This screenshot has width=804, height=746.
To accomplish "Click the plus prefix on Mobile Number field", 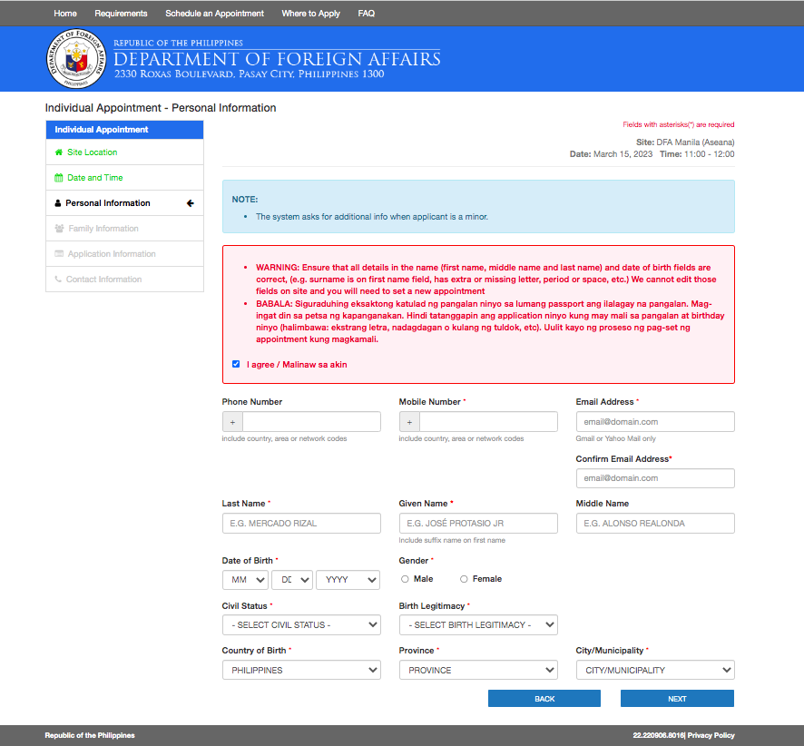I will 409,422.
